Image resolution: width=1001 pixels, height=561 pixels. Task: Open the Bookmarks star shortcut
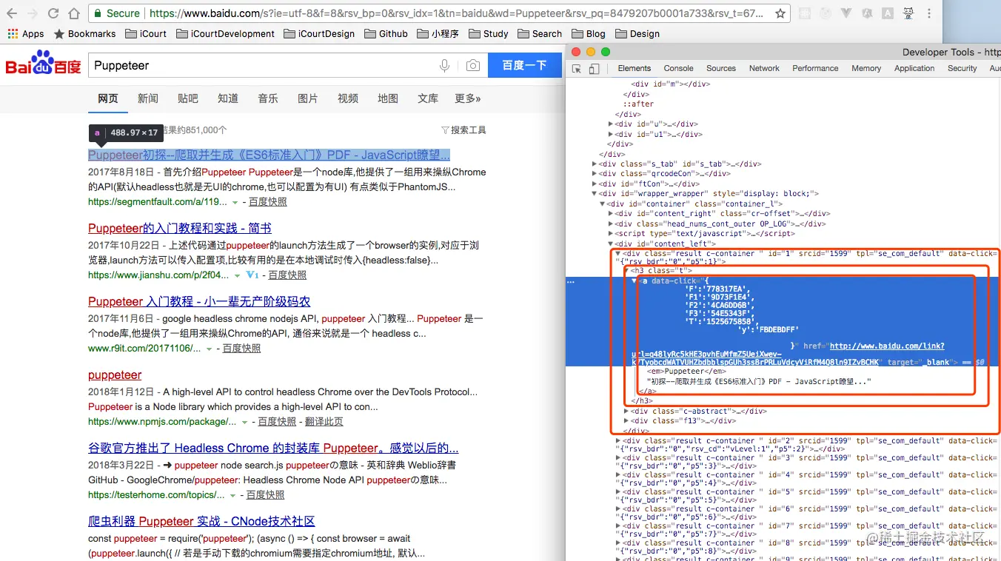tap(84, 33)
